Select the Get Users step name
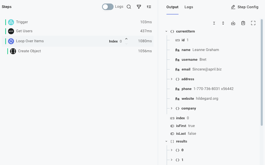The image size is (265, 165). pos(24,31)
